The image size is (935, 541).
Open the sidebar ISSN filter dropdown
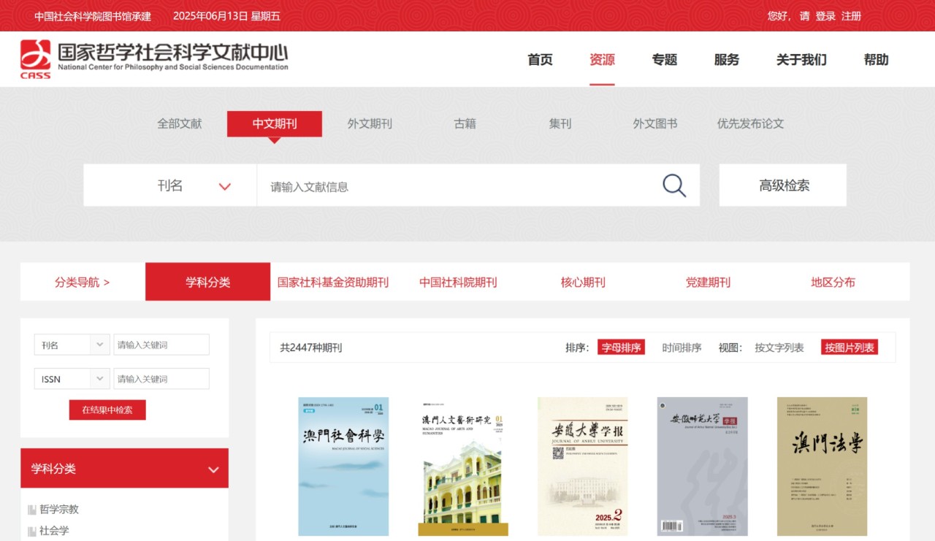pyautogui.click(x=72, y=379)
